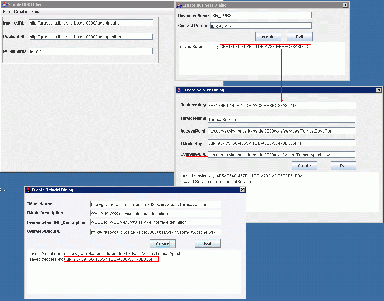Open the Find menu
The width and height of the screenshot is (384, 301).
[x=35, y=12]
